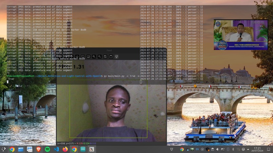Expand the hidden system tray icons arrow
The height and width of the screenshot is (153, 273).
coord(248,149)
